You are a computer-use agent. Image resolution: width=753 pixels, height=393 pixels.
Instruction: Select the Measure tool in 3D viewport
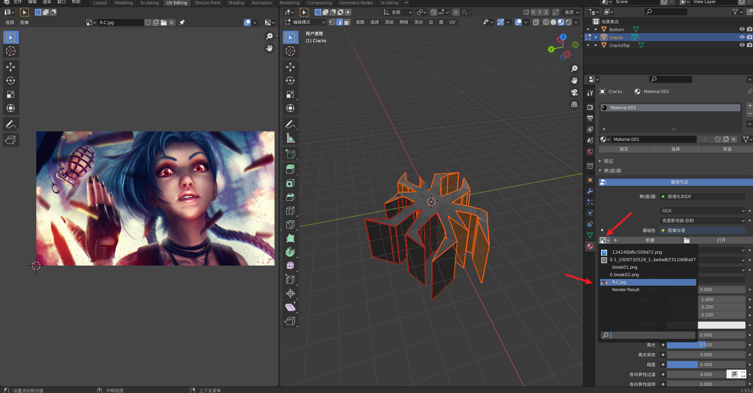[x=290, y=138]
